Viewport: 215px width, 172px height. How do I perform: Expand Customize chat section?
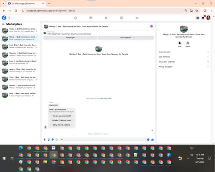(184, 52)
